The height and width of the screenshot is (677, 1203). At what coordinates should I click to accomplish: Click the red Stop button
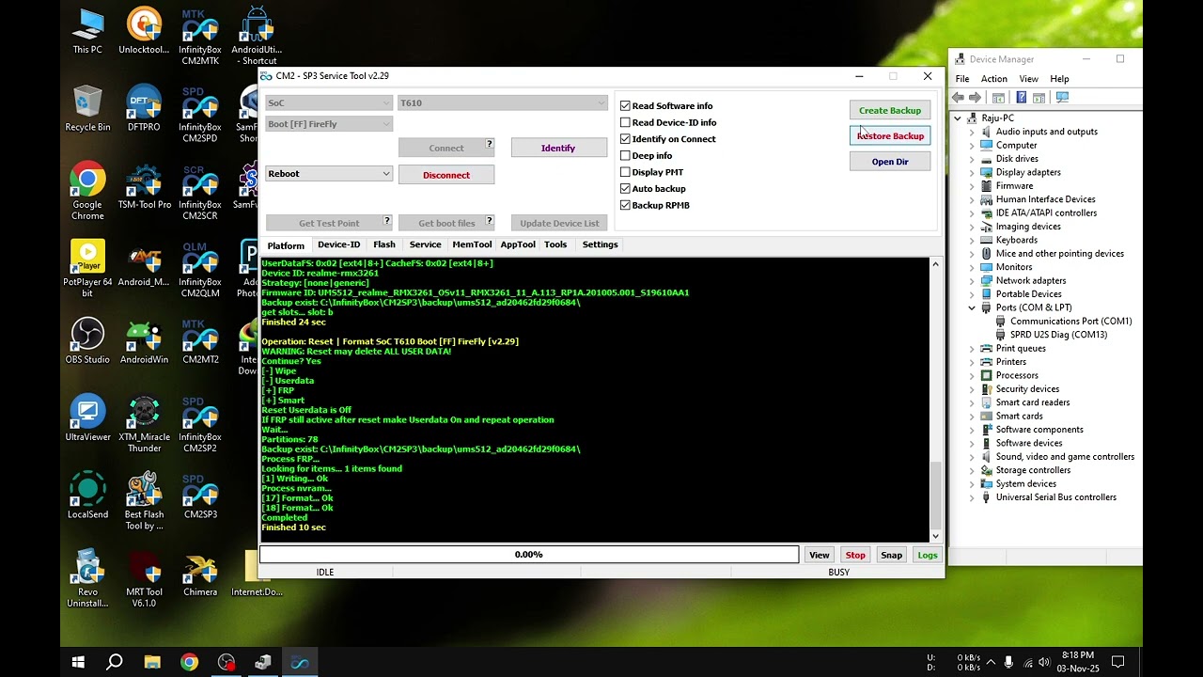click(x=855, y=555)
